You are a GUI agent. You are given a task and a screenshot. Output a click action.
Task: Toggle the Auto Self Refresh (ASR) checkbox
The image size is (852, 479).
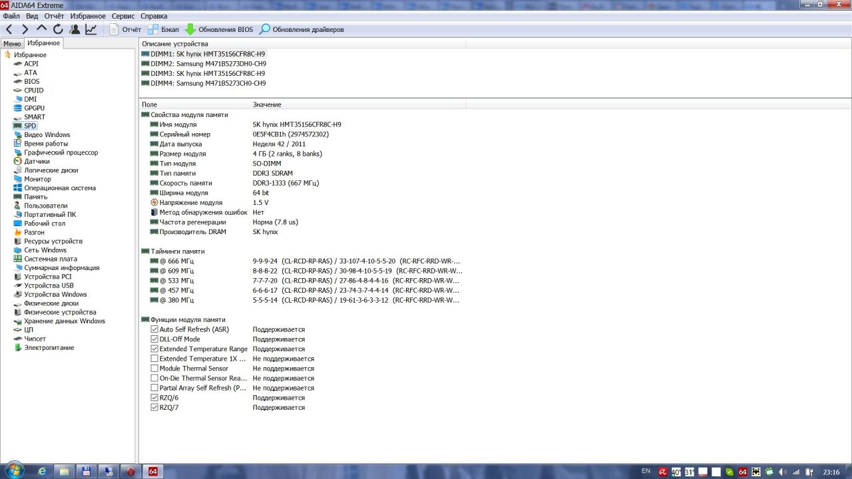(154, 329)
